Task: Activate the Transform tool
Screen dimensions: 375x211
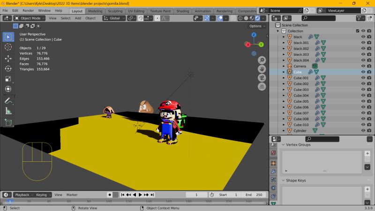Action: 8,89
